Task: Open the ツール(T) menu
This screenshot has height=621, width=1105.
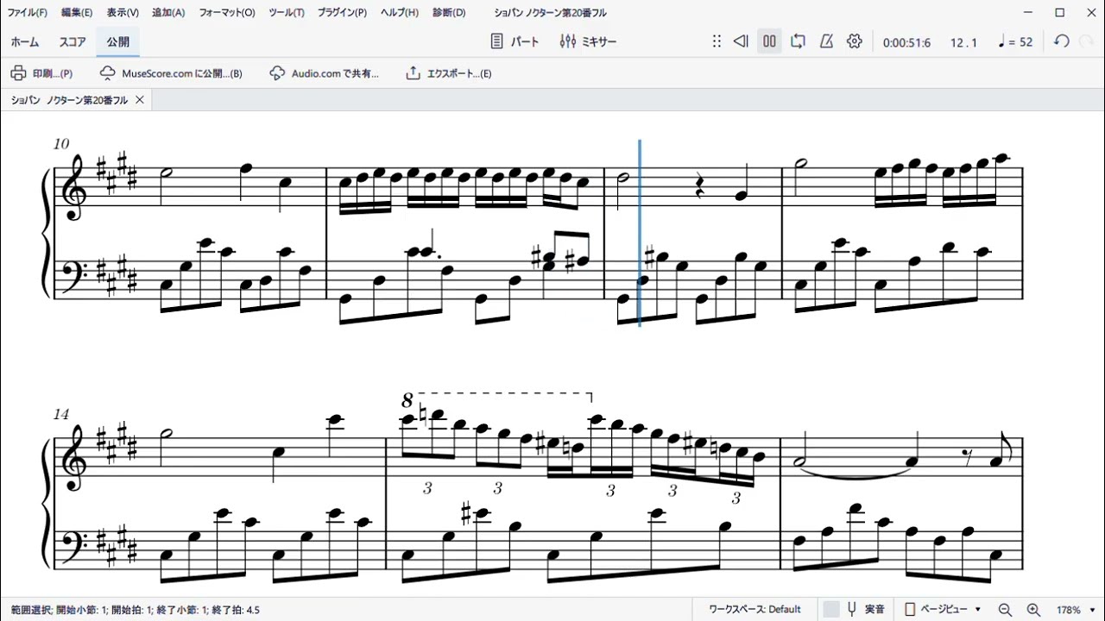Action: tap(287, 13)
